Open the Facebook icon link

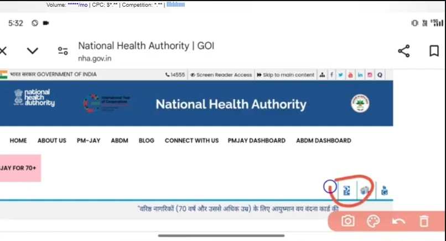click(x=331, y=75)
